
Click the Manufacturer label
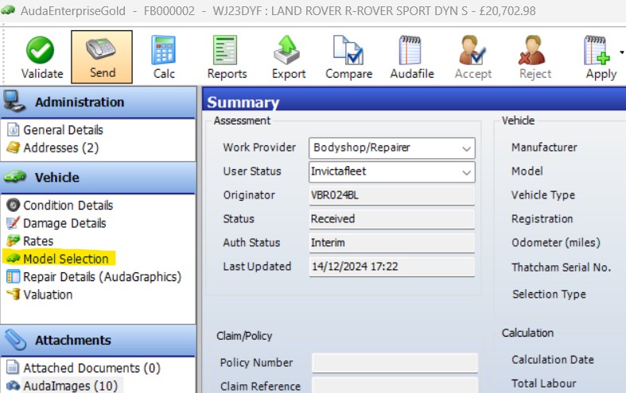(x=544, y=148)
